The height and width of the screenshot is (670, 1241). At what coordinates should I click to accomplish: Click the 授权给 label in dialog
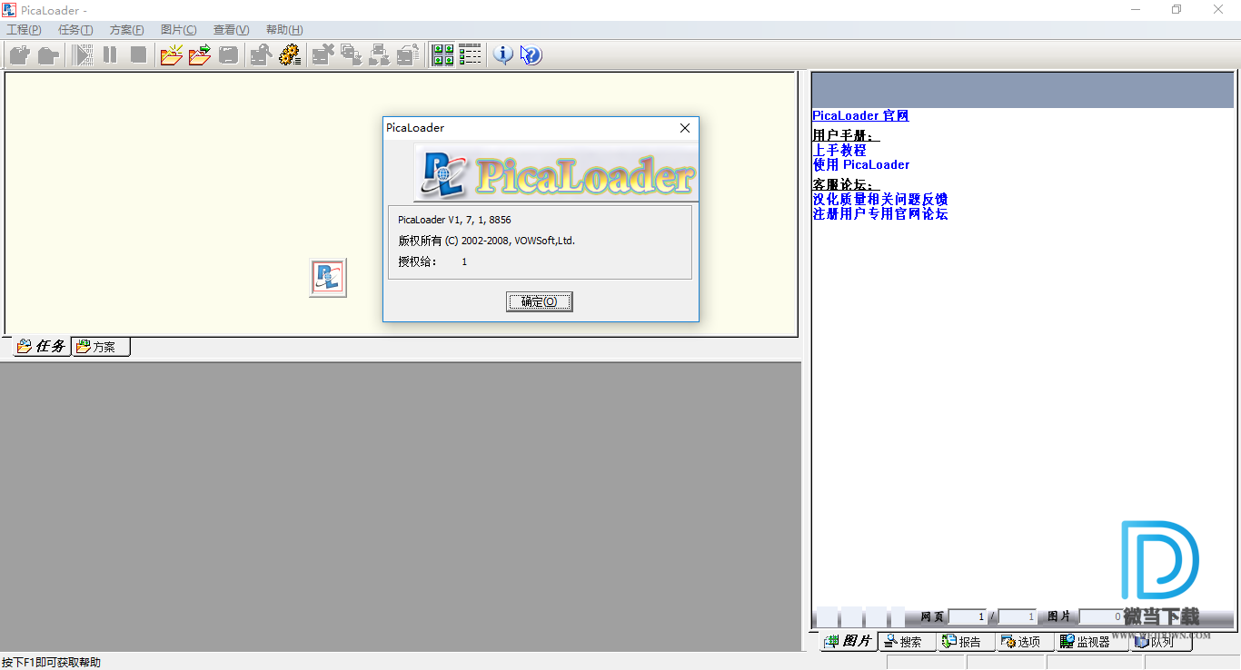click(417, 261)
